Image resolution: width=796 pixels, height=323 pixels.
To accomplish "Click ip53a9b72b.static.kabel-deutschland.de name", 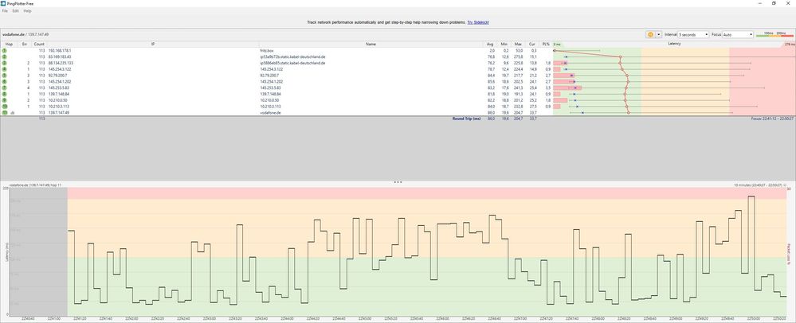I will tap(293, 56).
